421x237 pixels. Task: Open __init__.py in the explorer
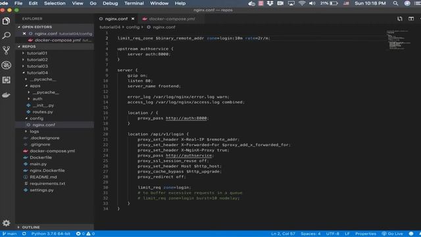point(43,105)
